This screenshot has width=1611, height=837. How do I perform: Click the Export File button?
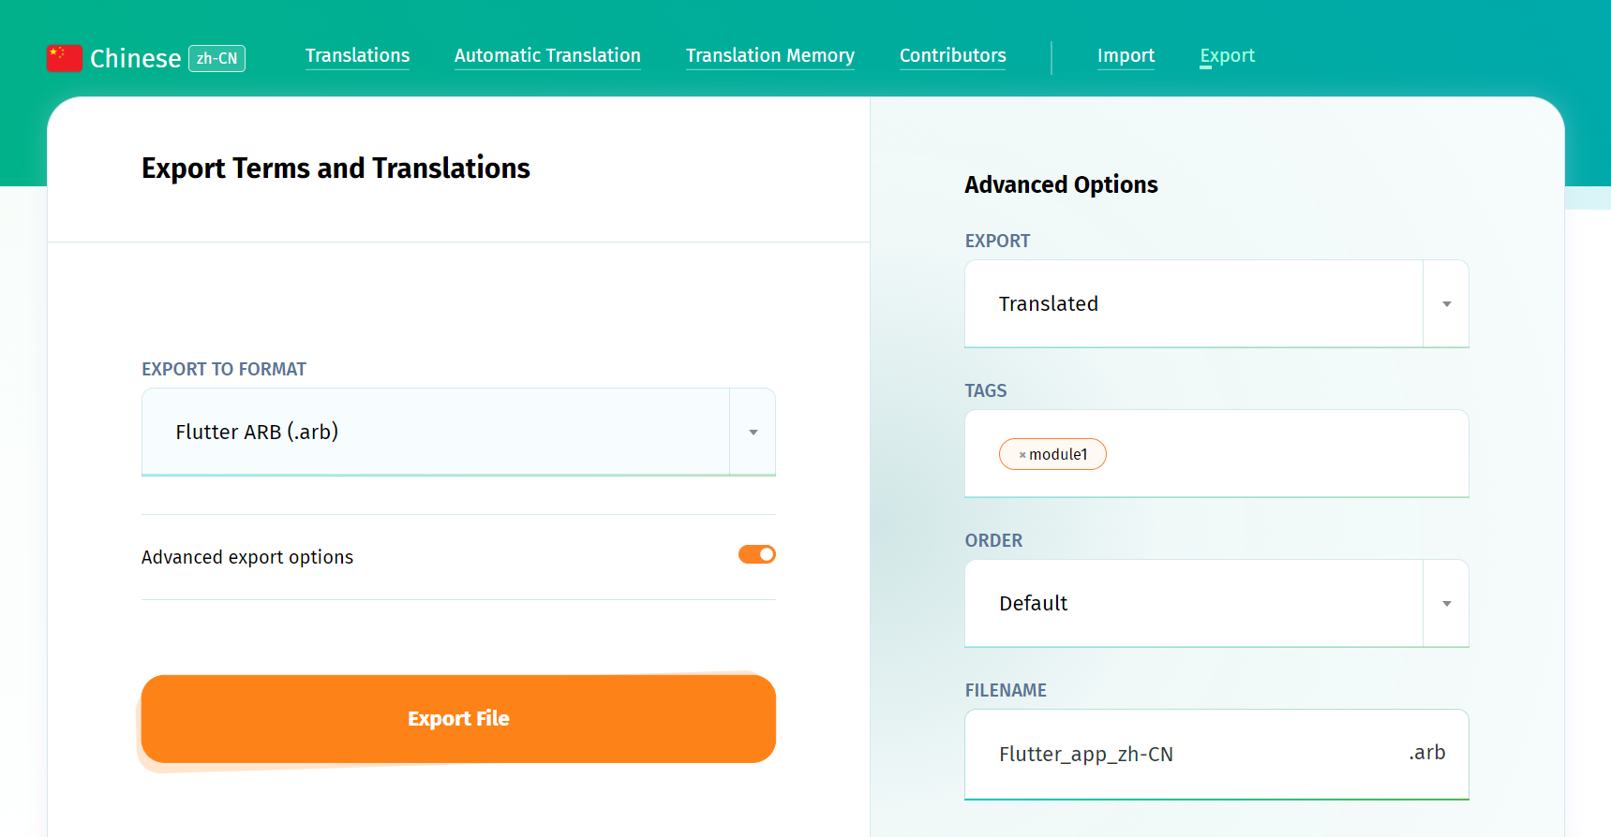click(x=458, y=719)
